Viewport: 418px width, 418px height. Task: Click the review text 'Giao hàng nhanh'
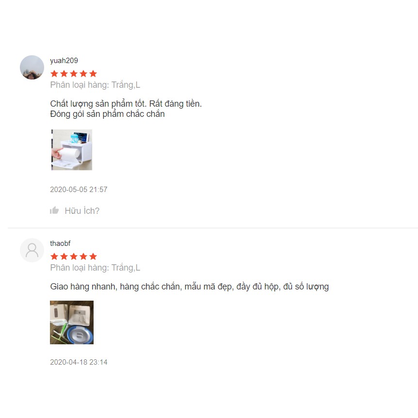click(x=83, y=287)
